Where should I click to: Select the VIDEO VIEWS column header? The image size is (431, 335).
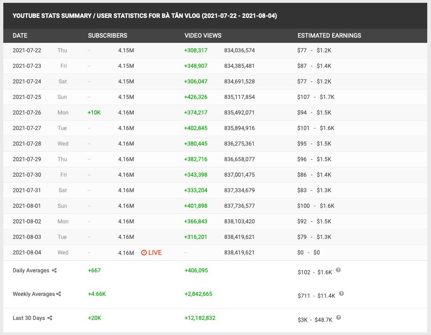tap(203, 35)
